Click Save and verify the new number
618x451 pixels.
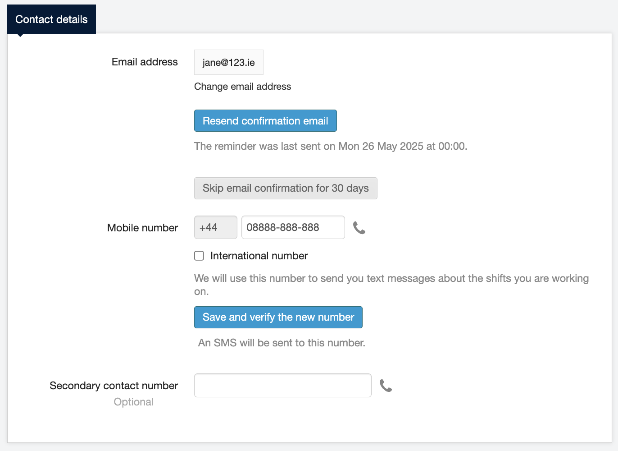point(278,317)
